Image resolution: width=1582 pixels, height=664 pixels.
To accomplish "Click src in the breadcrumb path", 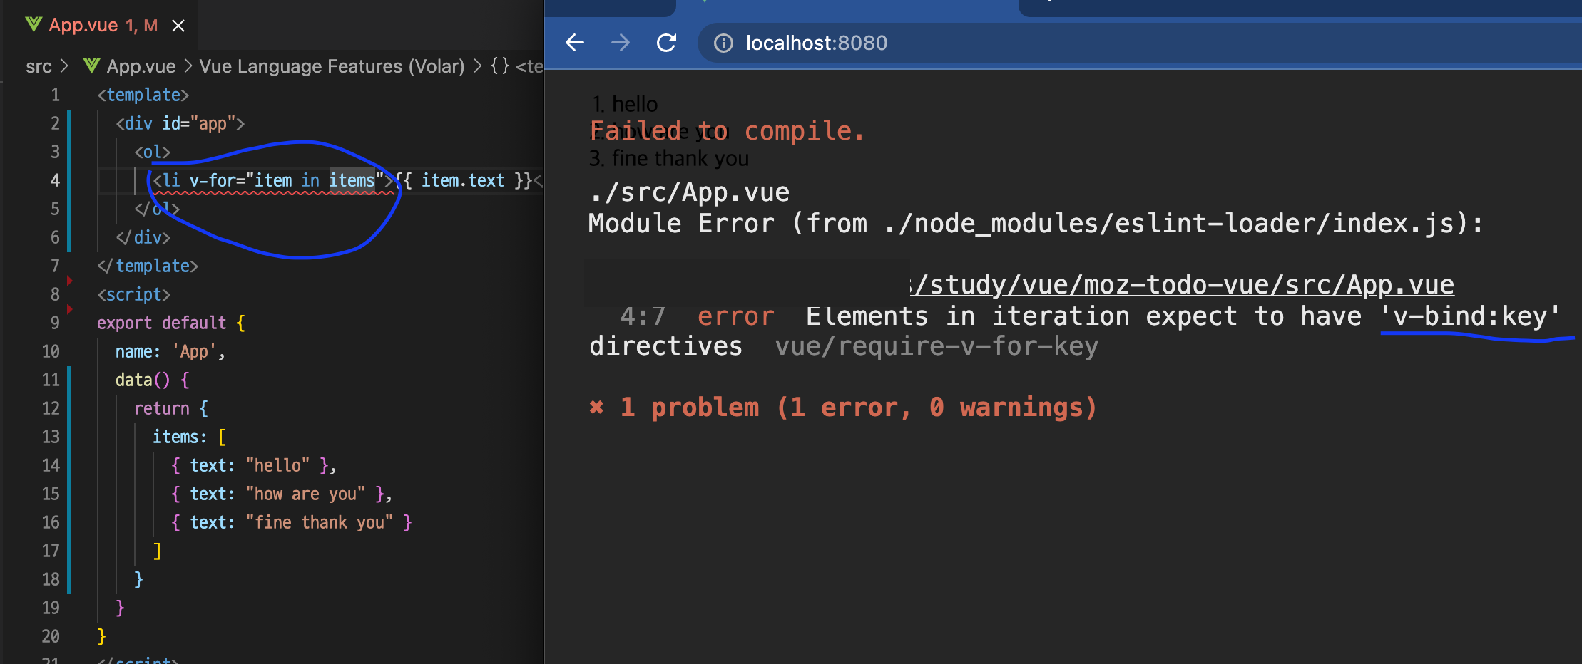I will pos(39,66).
